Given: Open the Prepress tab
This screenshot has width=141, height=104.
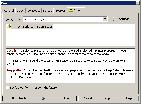Looking at the screenshot, I should (x=60, y=11).
